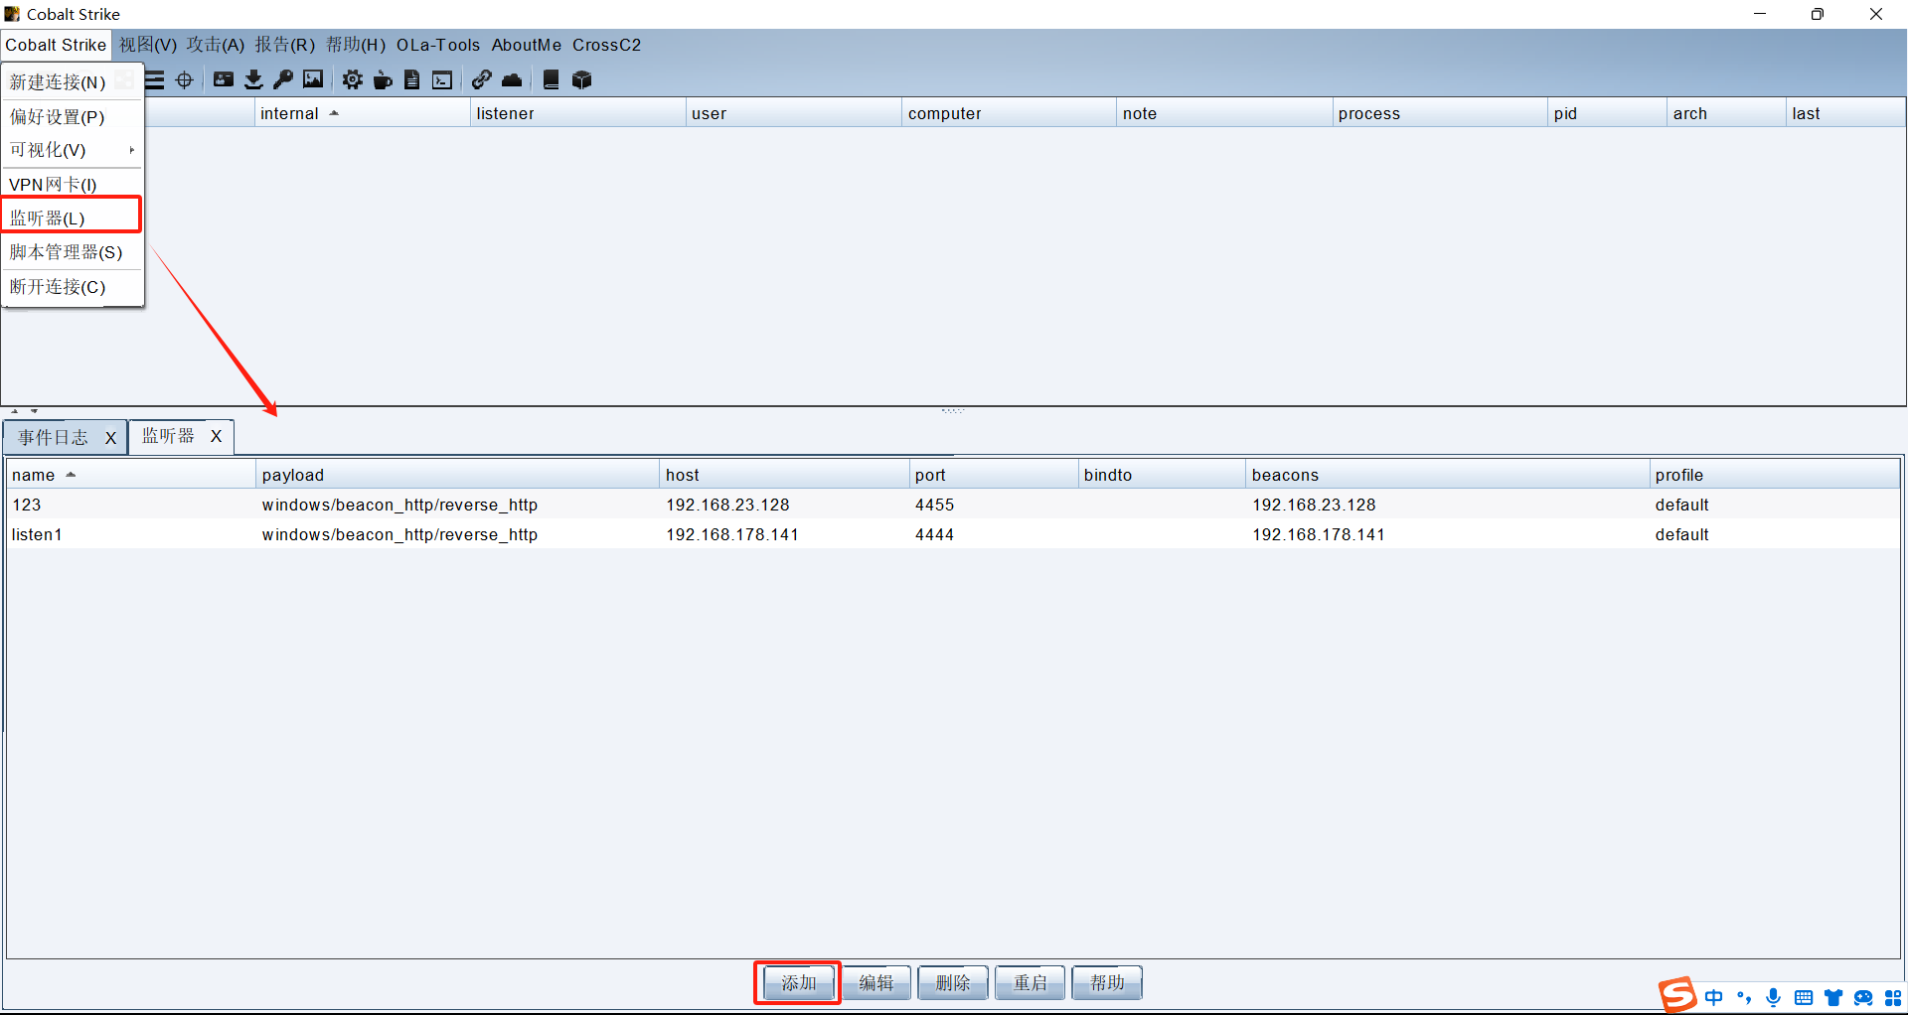
Task: Click the 编辑 button
Action: [x=875, y=983]
